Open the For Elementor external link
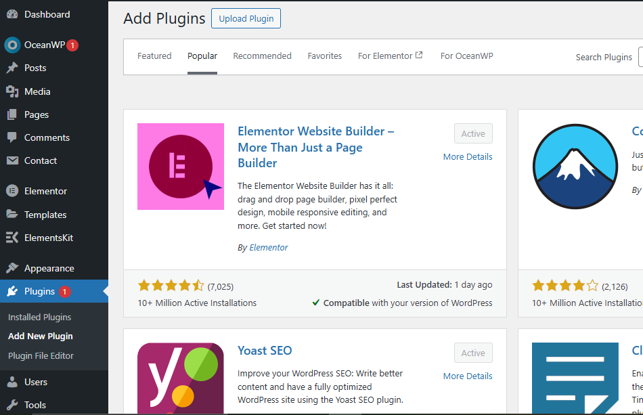Image resolution: width=643 pixels, height=415 pixels. [x=390, y=56]
